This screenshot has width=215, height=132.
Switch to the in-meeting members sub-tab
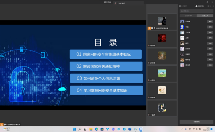point(189,15)
